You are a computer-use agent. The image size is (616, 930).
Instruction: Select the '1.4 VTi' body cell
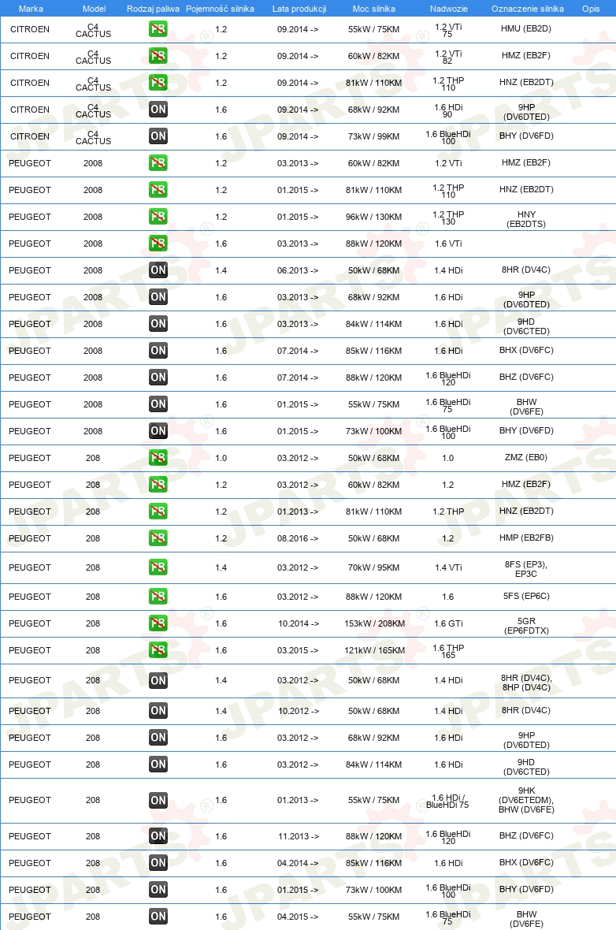[448, 567]
